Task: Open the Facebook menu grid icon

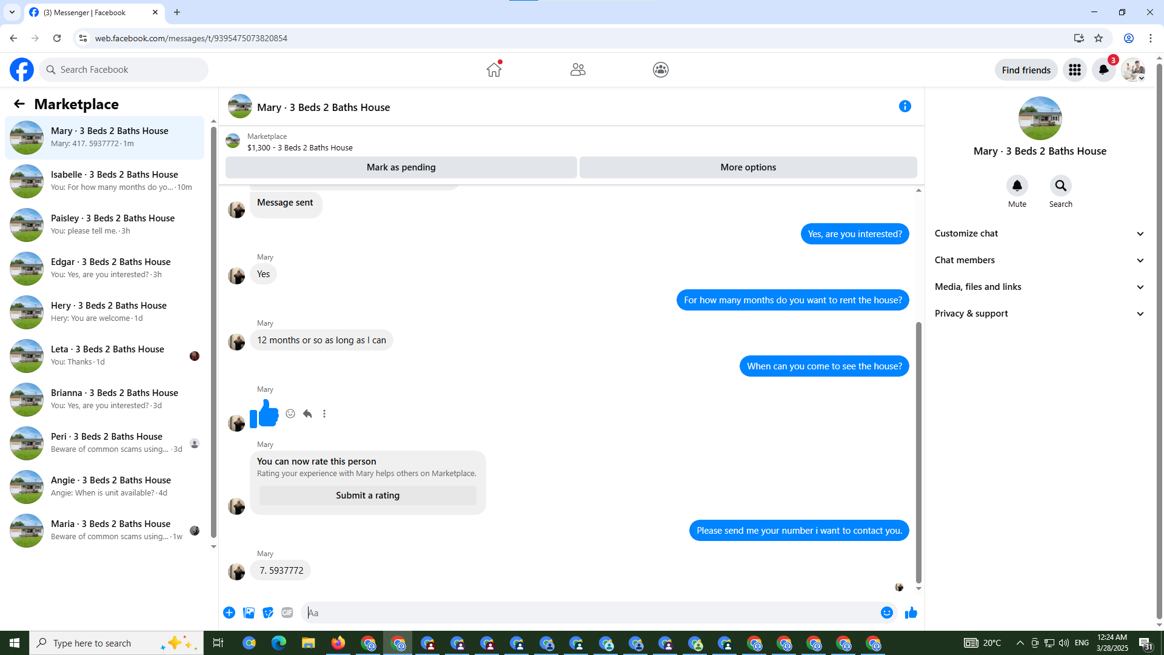Action: tap(1075, 70)
